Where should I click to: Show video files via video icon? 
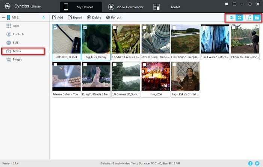click(x=257, y=17)
